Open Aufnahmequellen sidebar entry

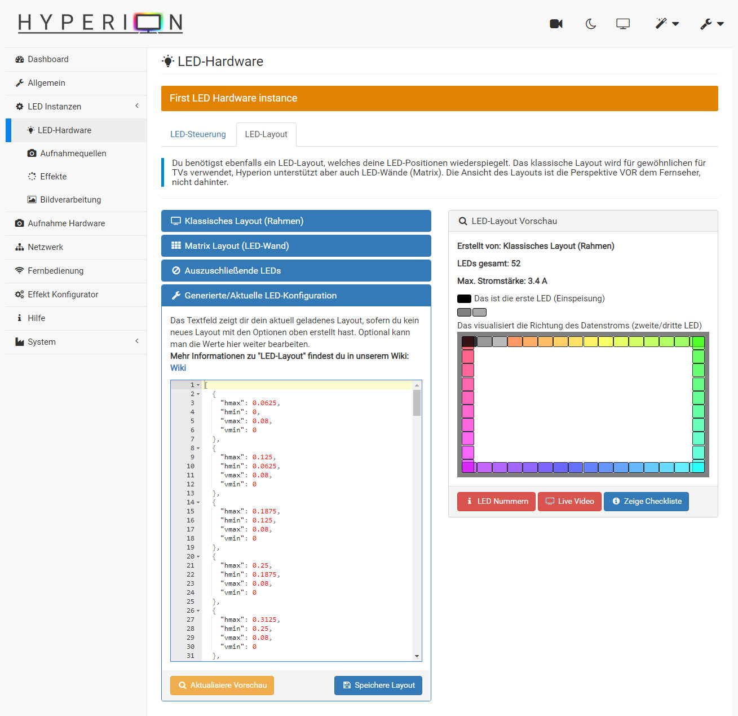(76, 153)
